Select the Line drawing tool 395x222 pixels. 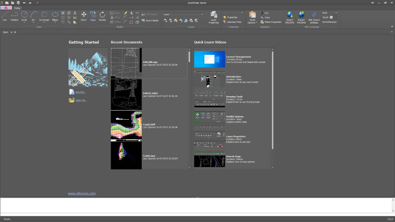coord(5,16)
